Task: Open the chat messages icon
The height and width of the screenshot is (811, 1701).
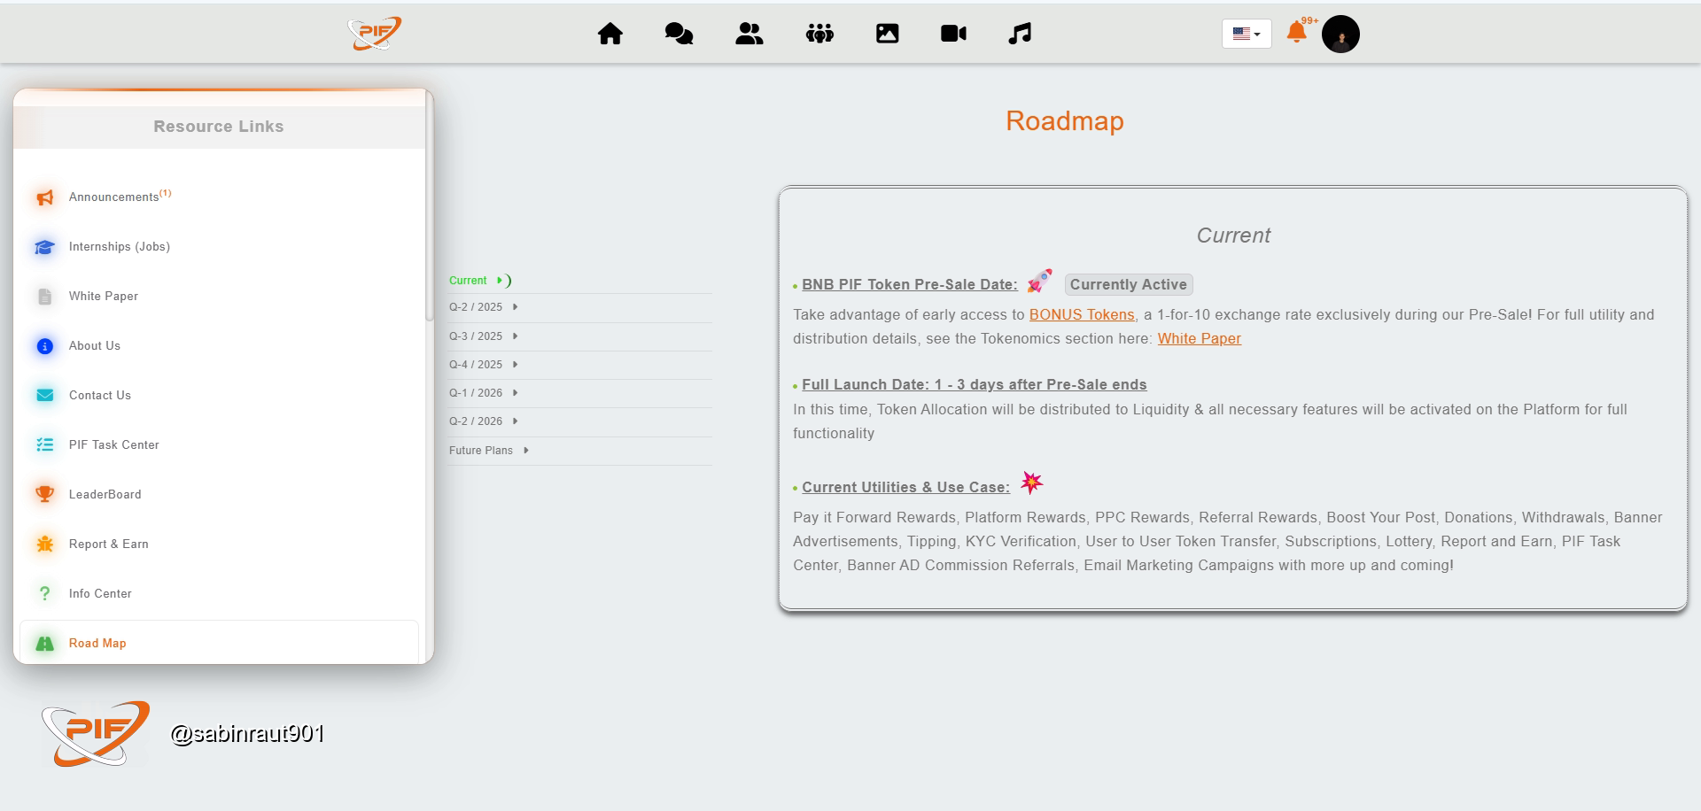Action: [679, 34]
